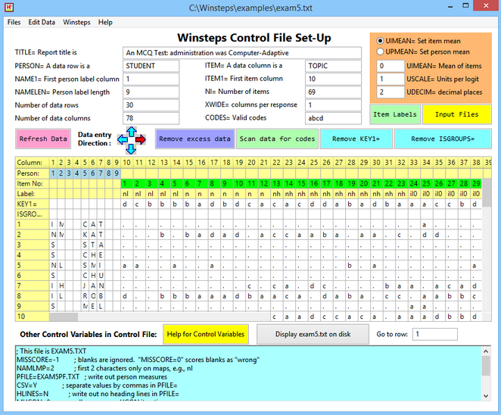
Task: Click the ITEM1= first item column field
Action: pos(333,79)
